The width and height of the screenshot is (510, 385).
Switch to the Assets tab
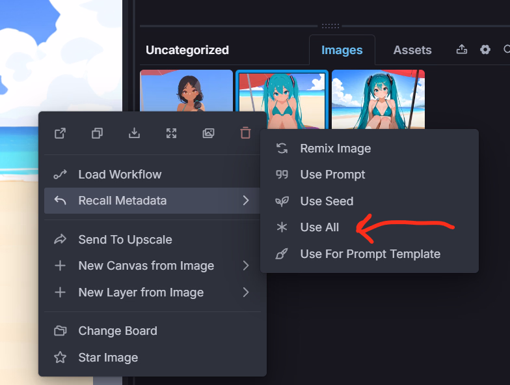(x=412, y=50)
